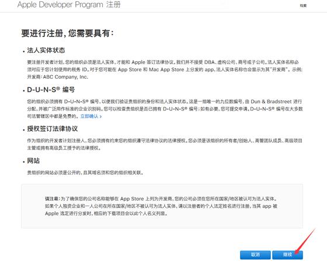Click the 请注意 notice box

tap(162, 206)
